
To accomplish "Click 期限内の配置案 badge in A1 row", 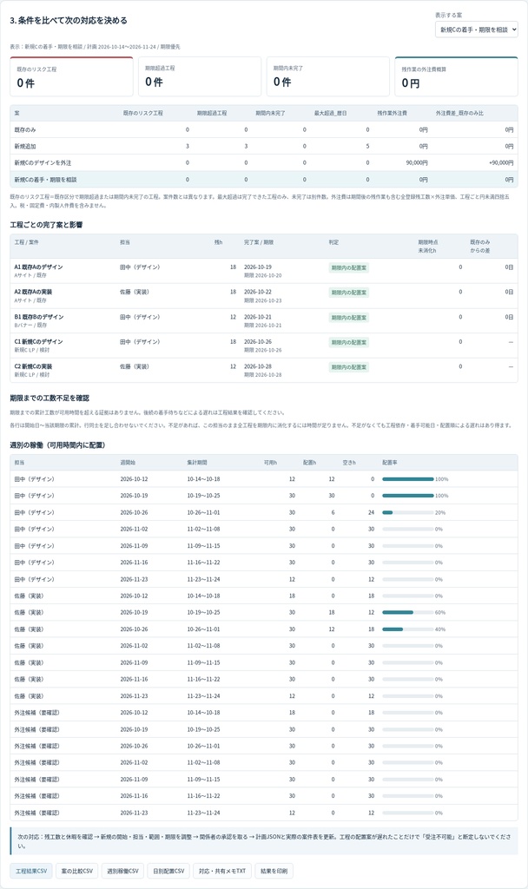I will (349, 267).
